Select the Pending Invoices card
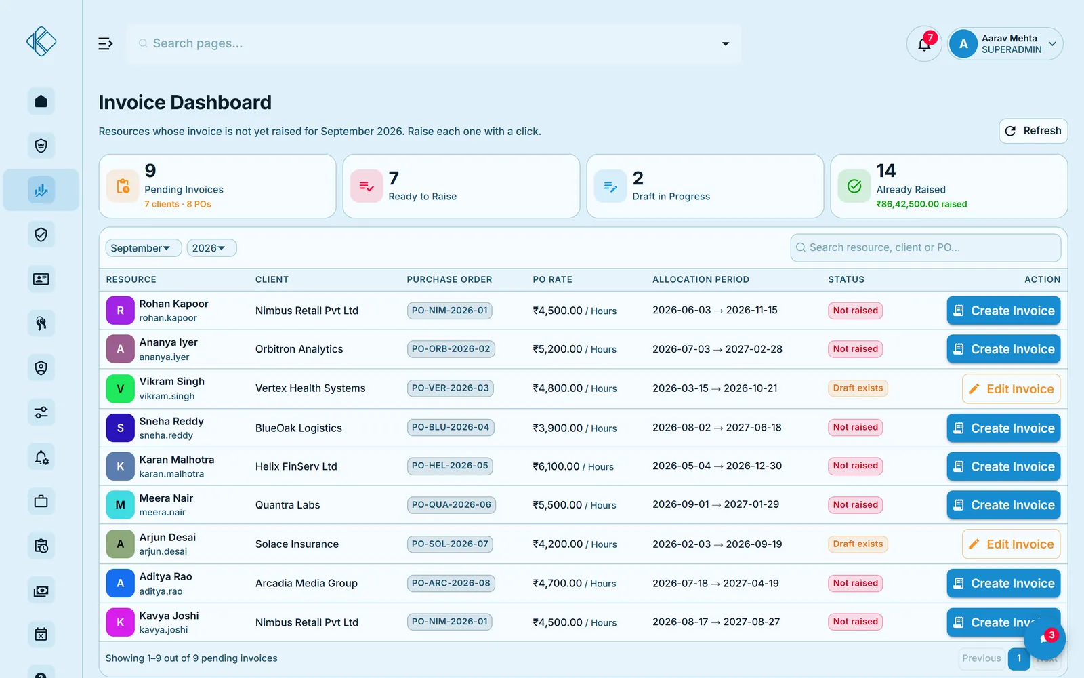 [217, 186]
